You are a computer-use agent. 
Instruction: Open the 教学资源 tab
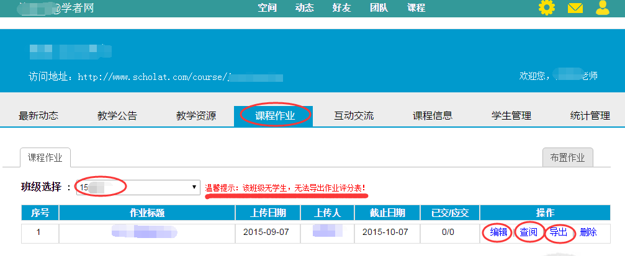tap(196, 115)
